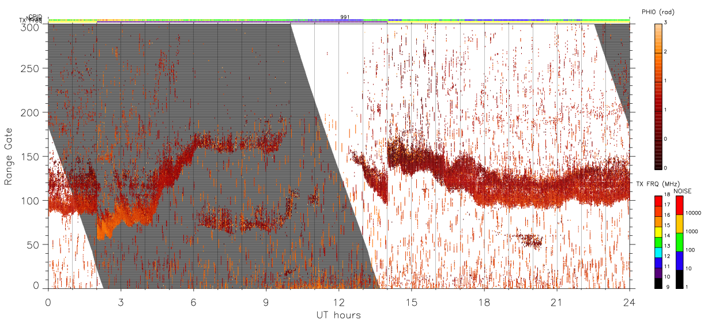This screenshot has width=708, height=327.
Task: Click the red 17-18 MHz TX FRQ swatch
Action: tap(658, 201)
